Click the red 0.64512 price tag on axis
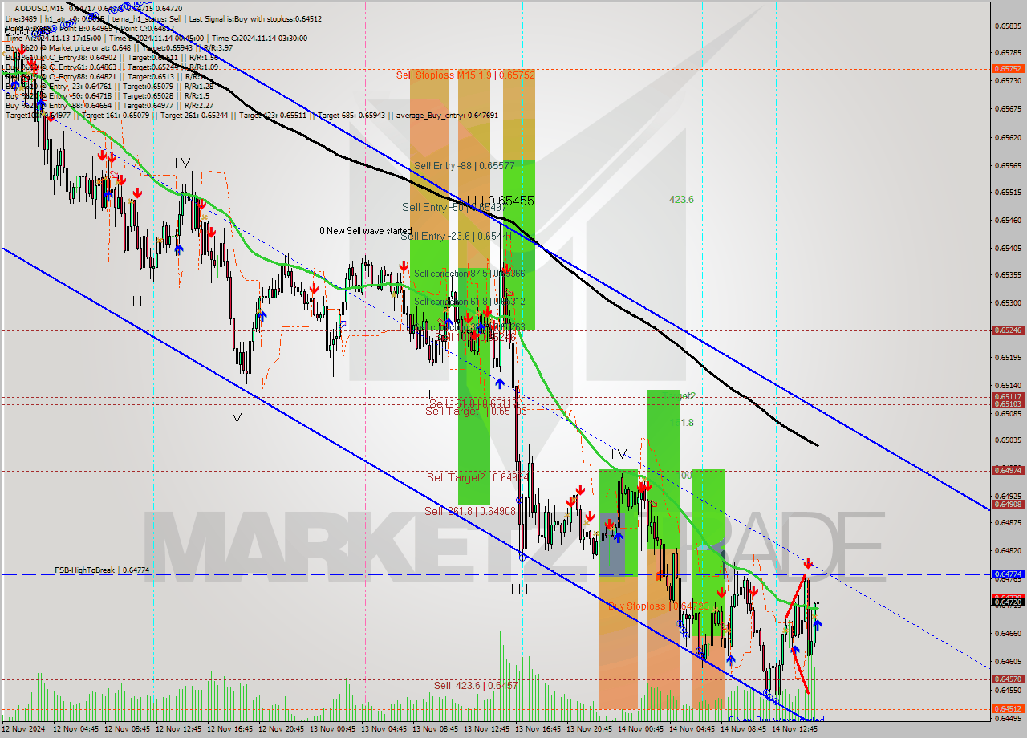The image size is (1027, 738). click(x=1008, y=708)
